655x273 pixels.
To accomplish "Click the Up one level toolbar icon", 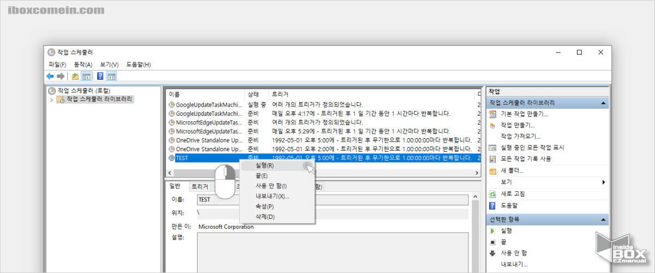I will point(75,76).
